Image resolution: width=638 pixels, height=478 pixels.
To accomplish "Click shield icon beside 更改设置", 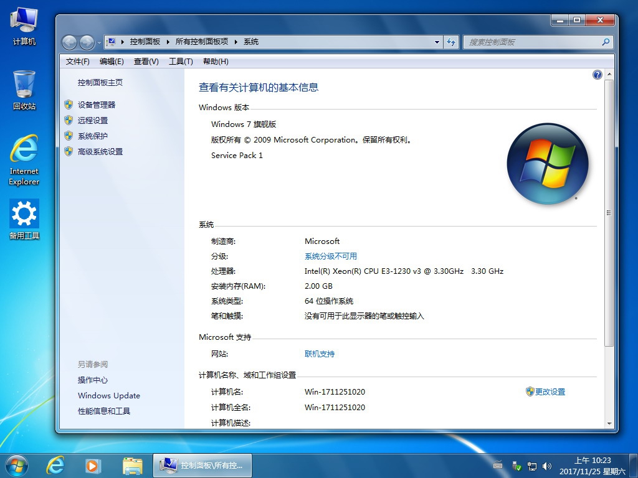I will tap(530, 391).
